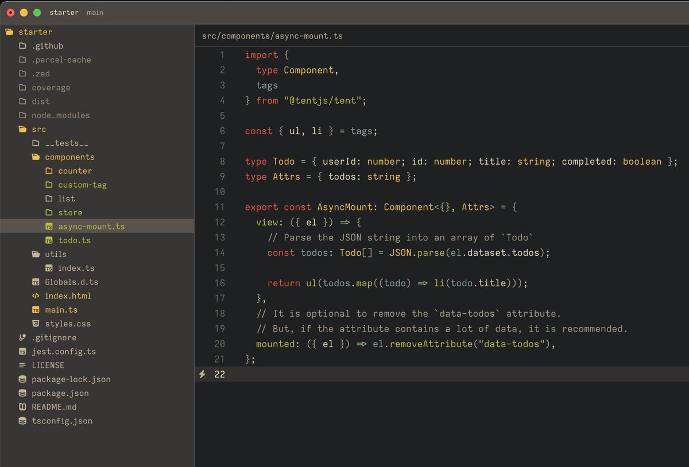Click the TS icon beside todo.ts

click(49, 240)
